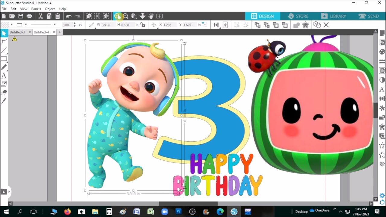This screenshot has width=386, height=217.
Task: Open the Object menu
Action: coord(50,9)
